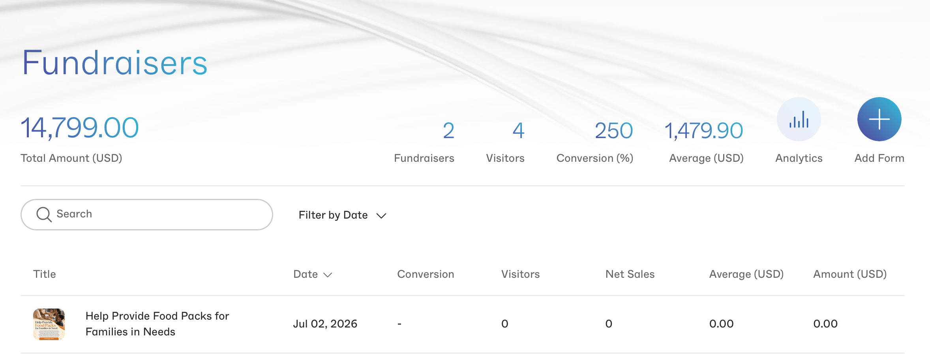This screenshot has width=930, height=363.
Task: Click the 0.00 Average cell in food packs row
Action: click(x=721, y=324)
